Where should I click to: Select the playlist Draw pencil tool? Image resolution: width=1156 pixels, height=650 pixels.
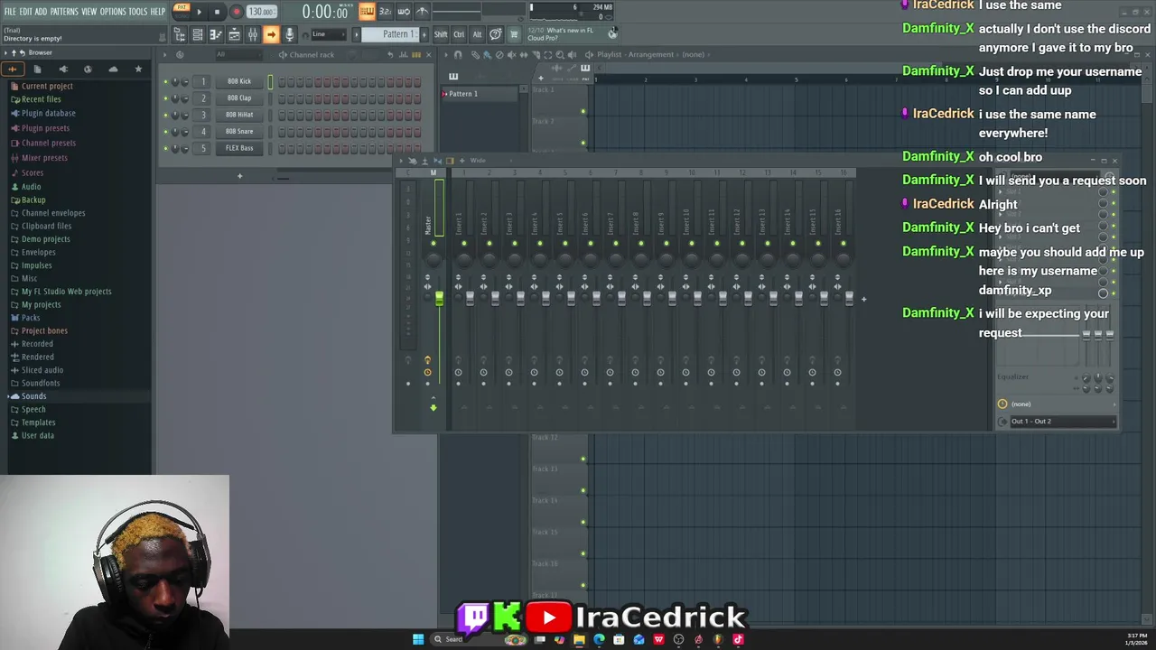pyautogui.click(x=476, y=55)
